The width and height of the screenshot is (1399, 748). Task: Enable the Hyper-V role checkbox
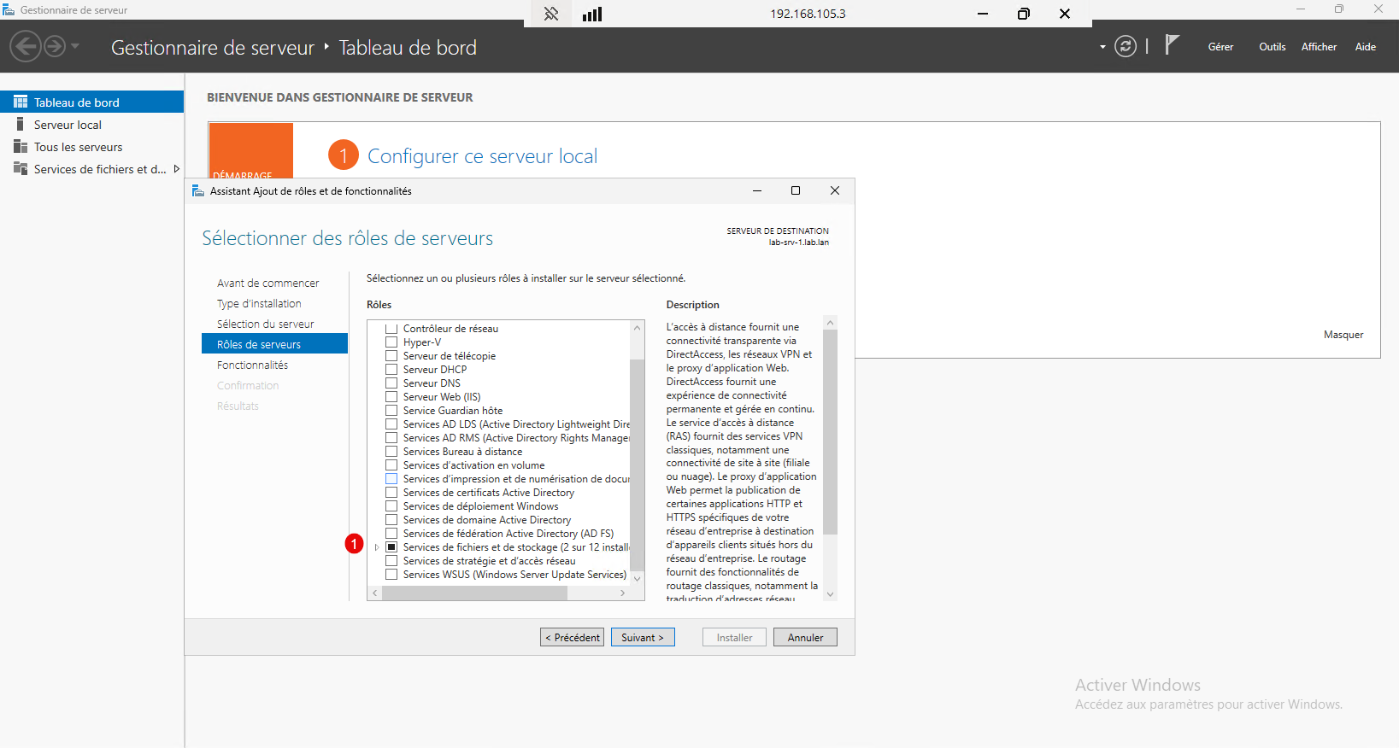coord(391,342)
